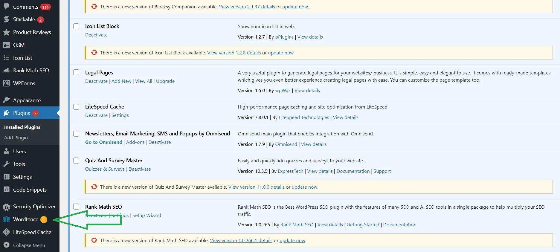Click update now for Icon List Block
The image size is (560, 252).
[x=281, y=53]
